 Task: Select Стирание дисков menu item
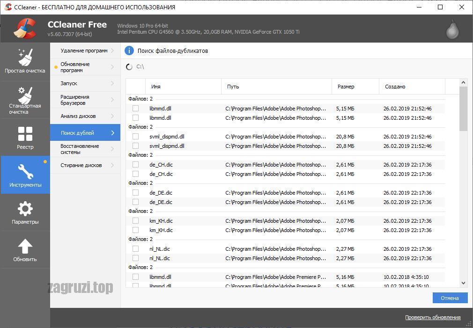pyautogui.click(x=85, y=165)
